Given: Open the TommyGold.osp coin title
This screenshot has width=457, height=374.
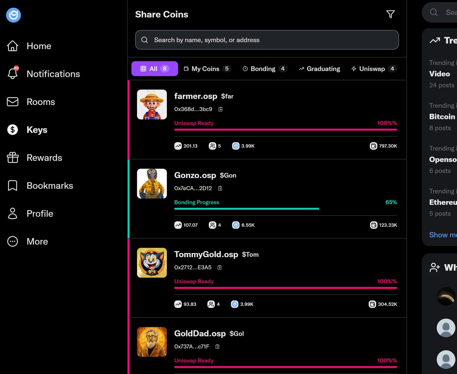Looking at the screenshot, I should click(x=206, y=255).
